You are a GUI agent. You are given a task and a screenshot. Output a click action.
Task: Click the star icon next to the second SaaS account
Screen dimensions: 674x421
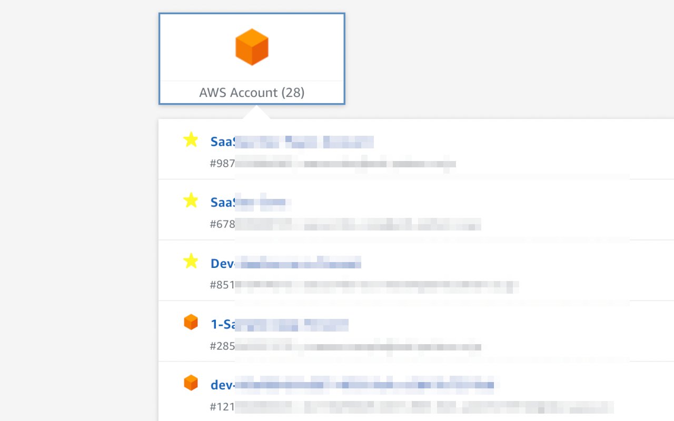[191, 201]
